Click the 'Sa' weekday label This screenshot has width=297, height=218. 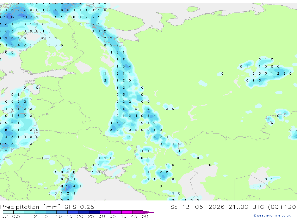(174, 207)
